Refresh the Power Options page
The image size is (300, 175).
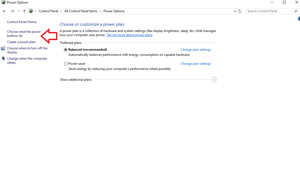(240, 11)
